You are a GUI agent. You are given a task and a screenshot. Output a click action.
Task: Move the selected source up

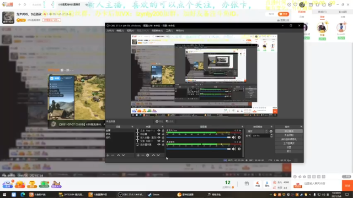click(x=153, y=155)
